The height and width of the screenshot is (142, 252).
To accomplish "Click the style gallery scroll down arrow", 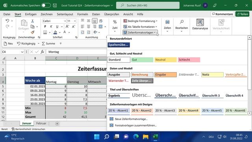I will coord(249,113).
